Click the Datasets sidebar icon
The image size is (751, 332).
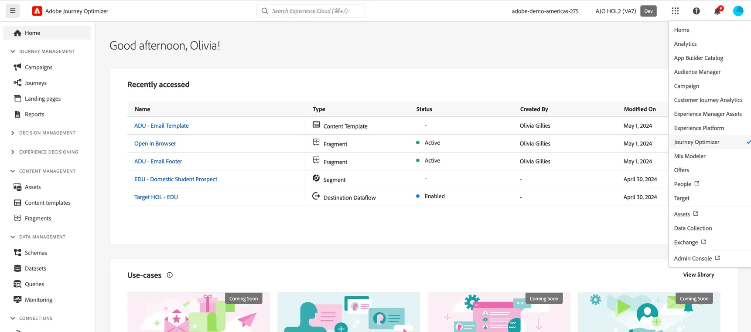coord(17,268)
